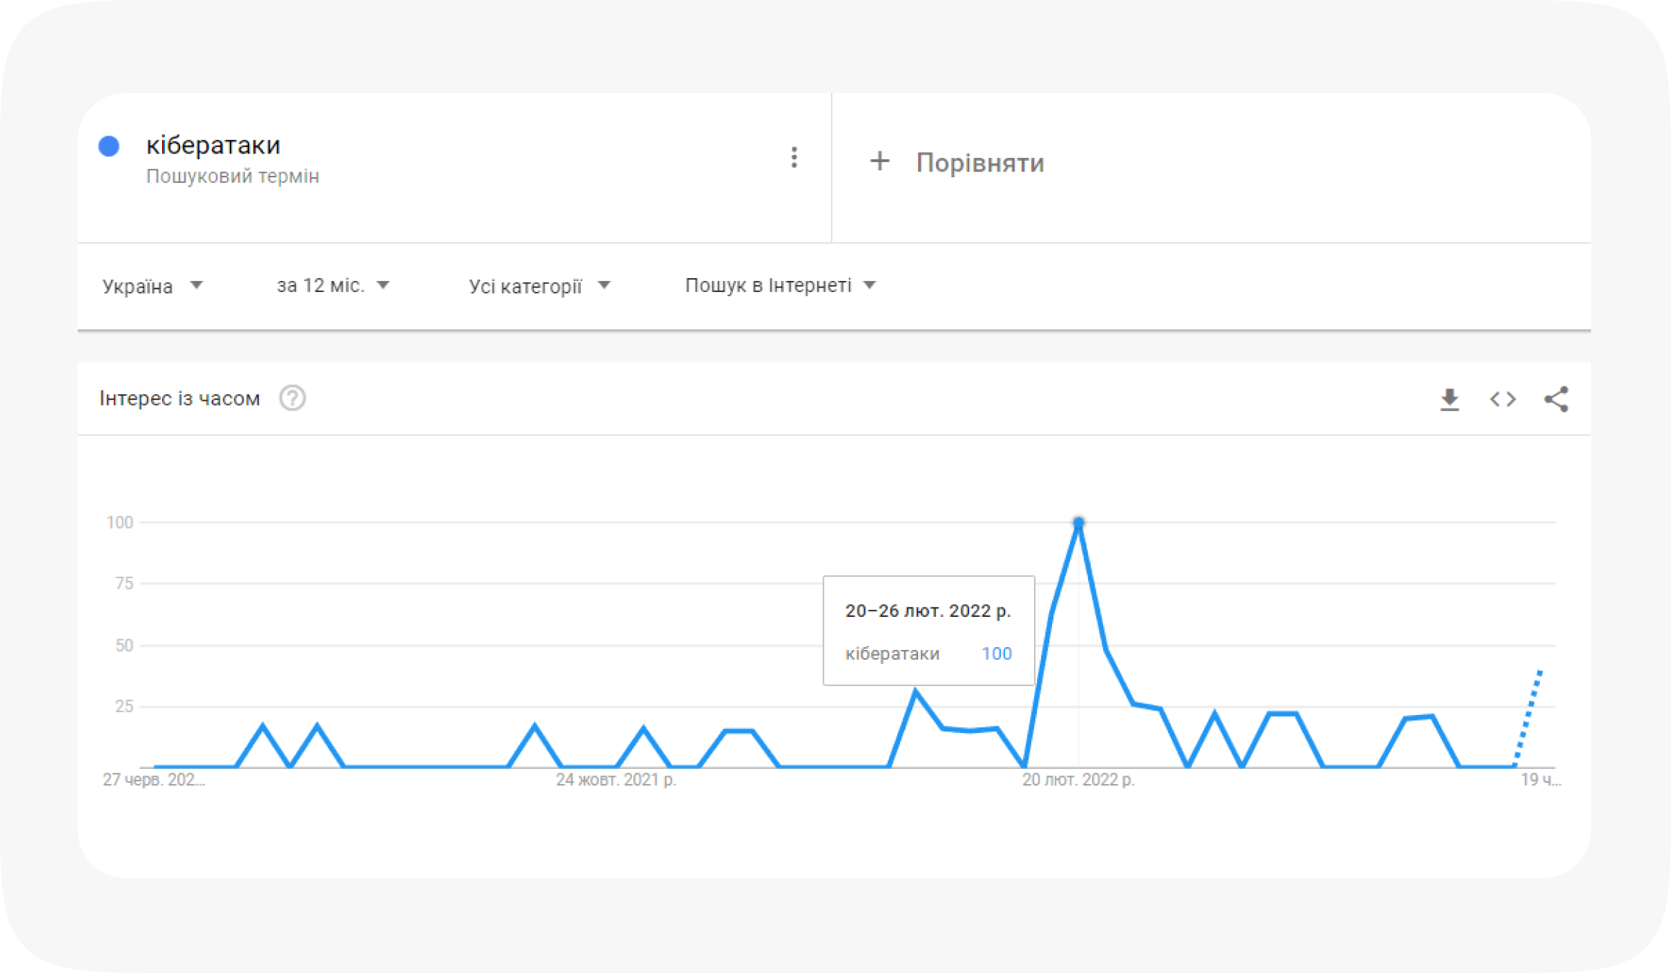This screenshot has height=973, width=1671.
Task: Click the Пошуковий термін subtitle
Action: (233, 177)
